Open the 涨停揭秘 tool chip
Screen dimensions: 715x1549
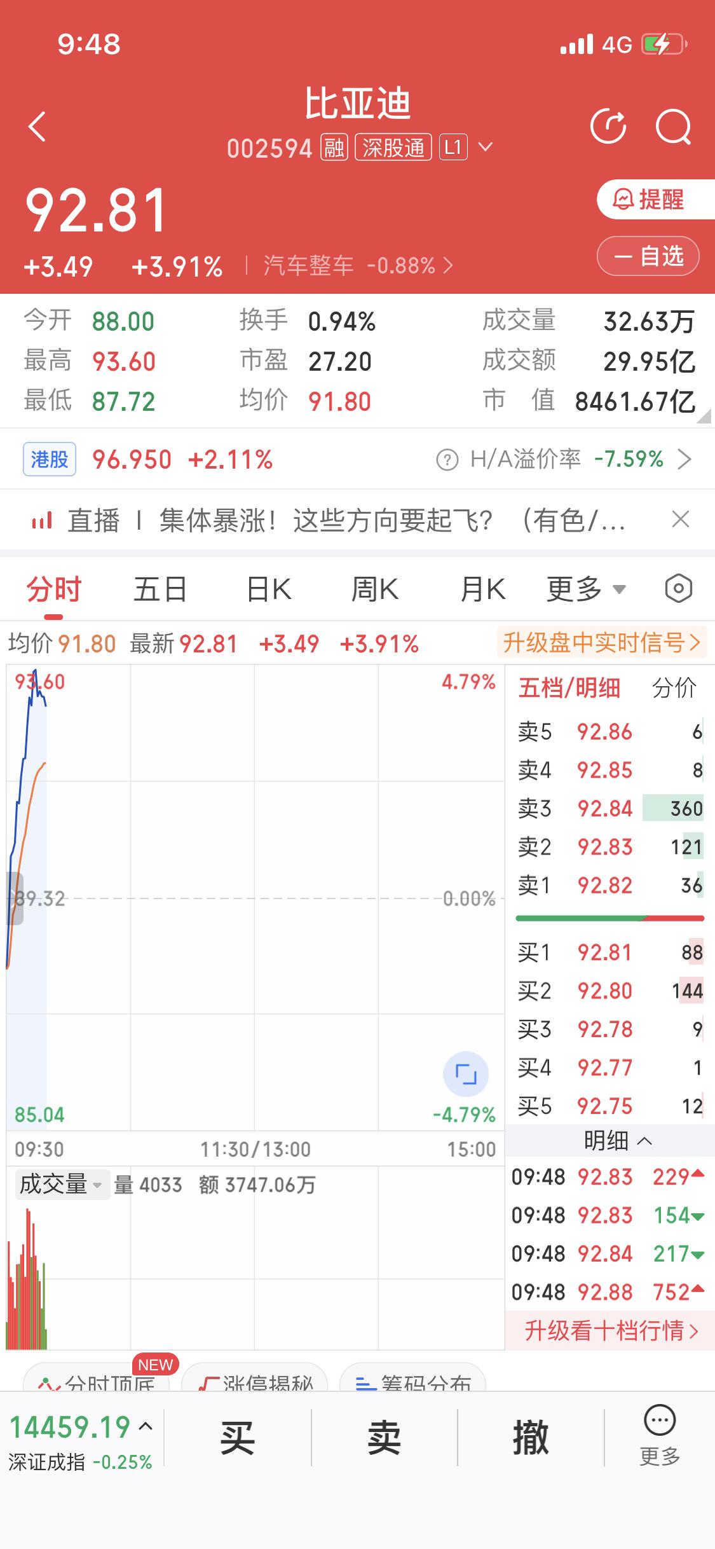coord(255,1377)
